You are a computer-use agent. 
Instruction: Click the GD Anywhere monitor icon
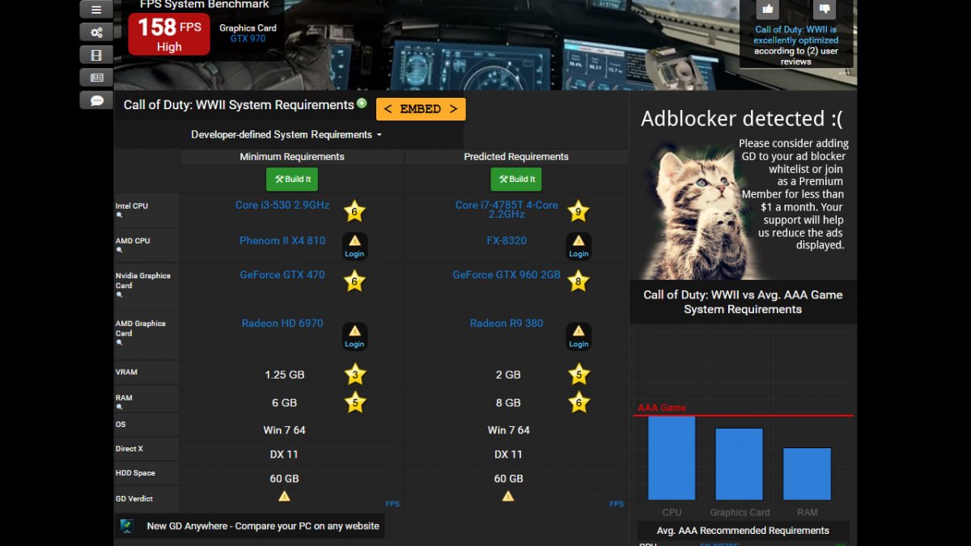(126, 526)
